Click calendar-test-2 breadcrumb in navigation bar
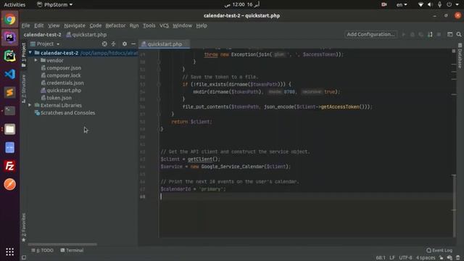 [42, 35]
